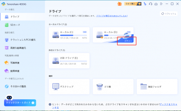Click the スキャン button on drive D
This screenshot has height=111, width=181.
[128, 41]
